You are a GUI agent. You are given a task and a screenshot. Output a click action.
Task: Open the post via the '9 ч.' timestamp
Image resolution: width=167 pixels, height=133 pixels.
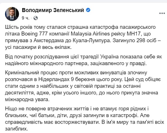(x=26, y=18)
